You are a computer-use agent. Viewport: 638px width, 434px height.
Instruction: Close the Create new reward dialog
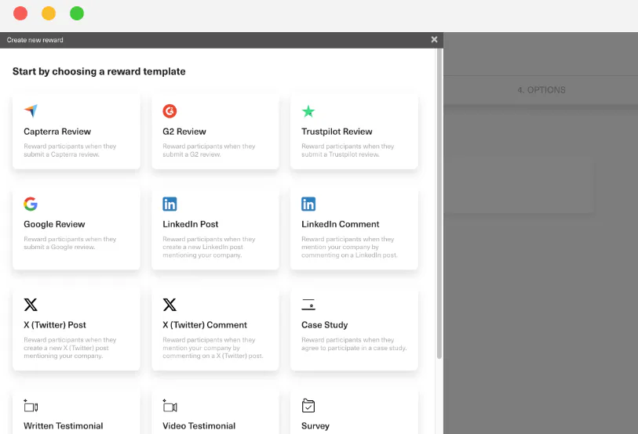(x=434, y=39)
